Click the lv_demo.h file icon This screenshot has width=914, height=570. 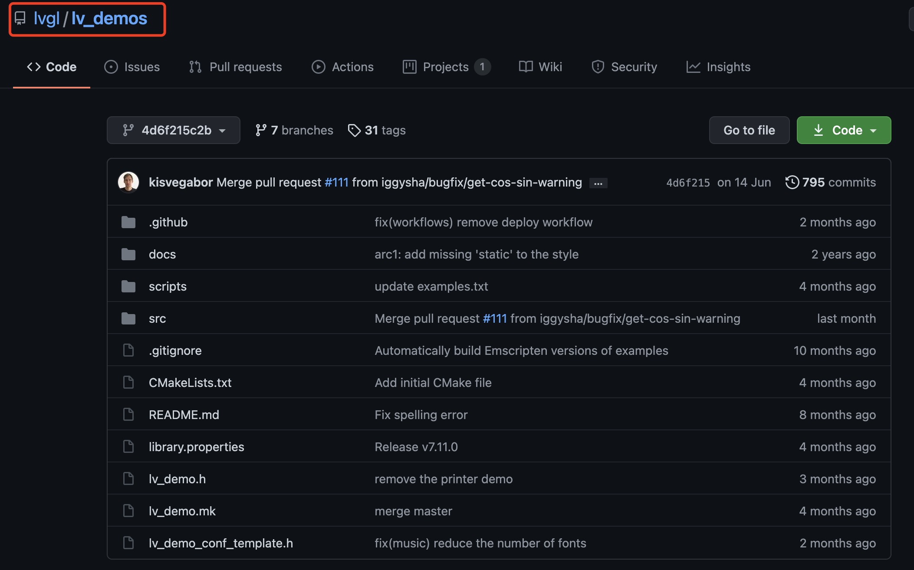[128, 478]
